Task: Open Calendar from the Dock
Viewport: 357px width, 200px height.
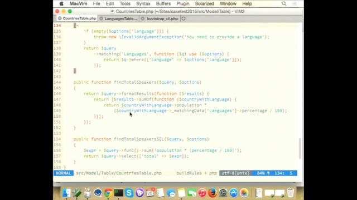Action: click(150, 193)
